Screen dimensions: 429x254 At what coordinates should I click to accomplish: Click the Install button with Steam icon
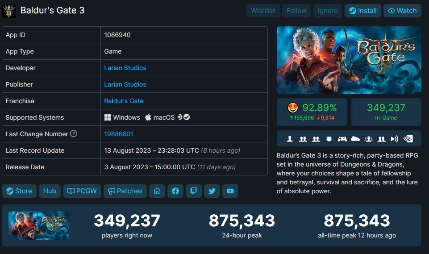pyautogui.click(x=363, y=11)
